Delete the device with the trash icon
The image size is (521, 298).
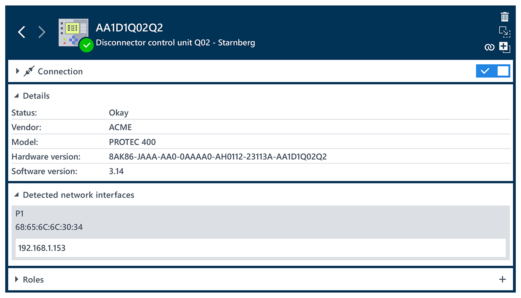pos(505,17)
